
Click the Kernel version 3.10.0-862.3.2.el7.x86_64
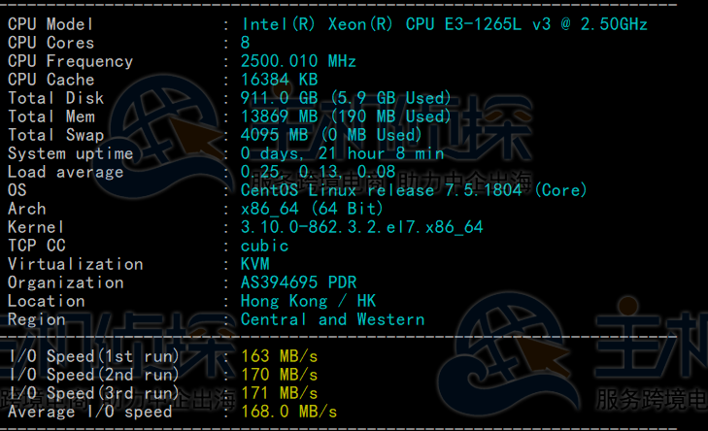361,227
